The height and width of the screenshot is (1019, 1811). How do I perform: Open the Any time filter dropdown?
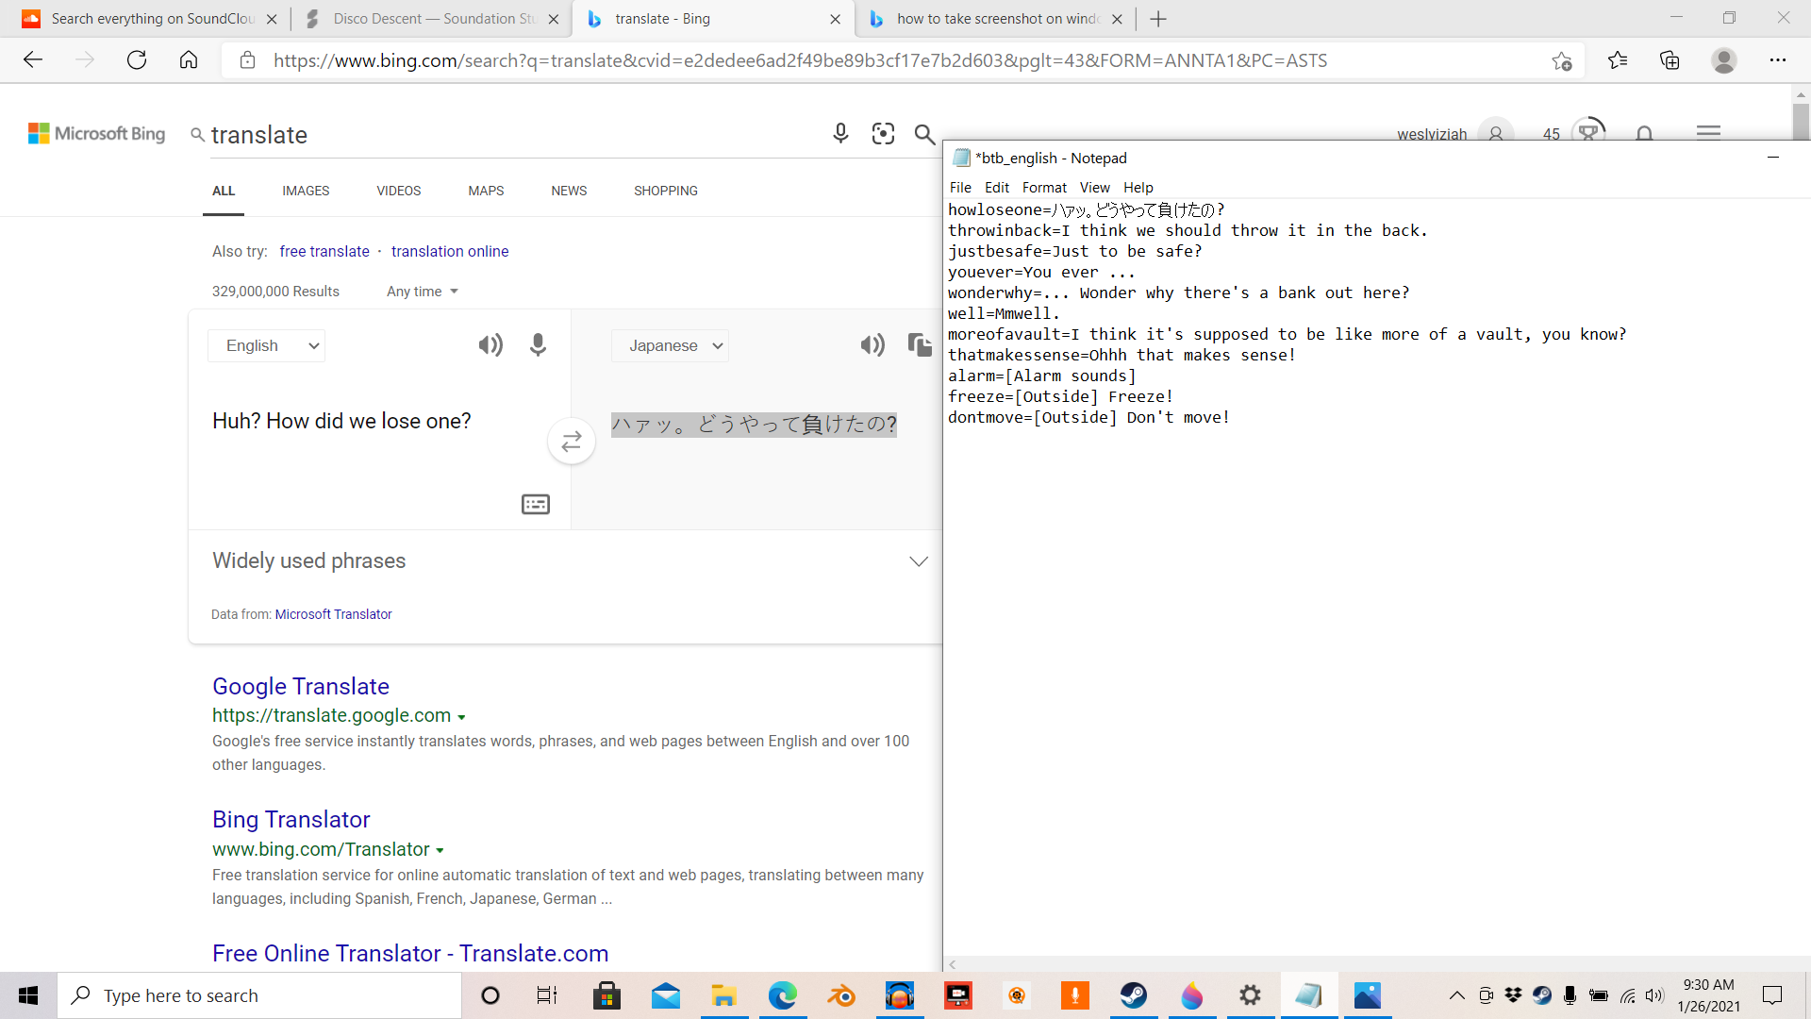pos(422,292)
